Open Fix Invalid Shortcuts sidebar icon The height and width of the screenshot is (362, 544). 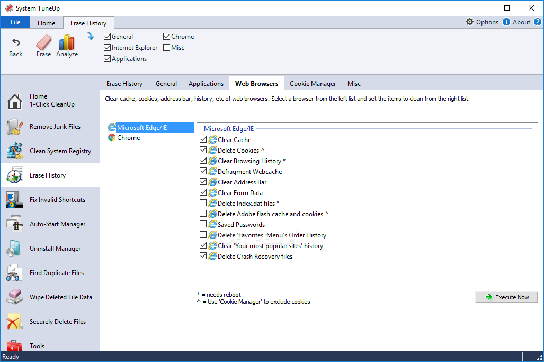click(x=15, y=200)
